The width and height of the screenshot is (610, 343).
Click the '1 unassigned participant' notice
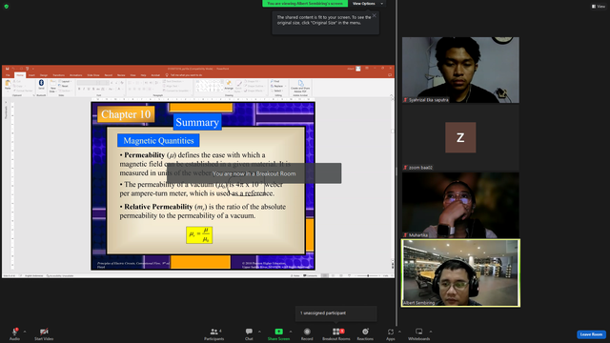[x=336, y=313]
